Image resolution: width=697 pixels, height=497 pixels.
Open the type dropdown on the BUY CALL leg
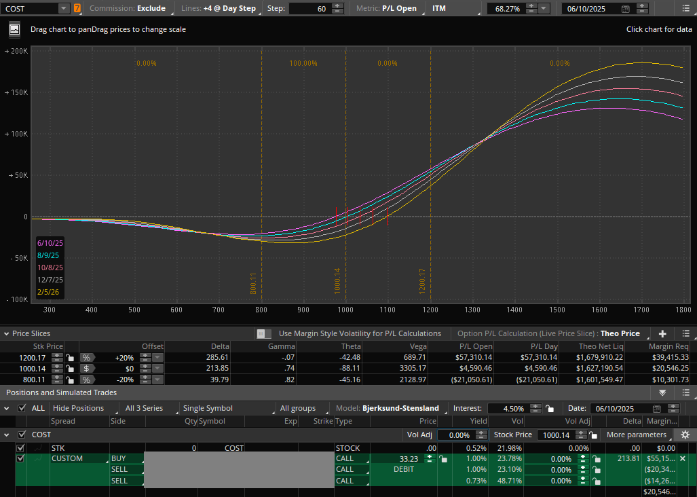[352, 458]
